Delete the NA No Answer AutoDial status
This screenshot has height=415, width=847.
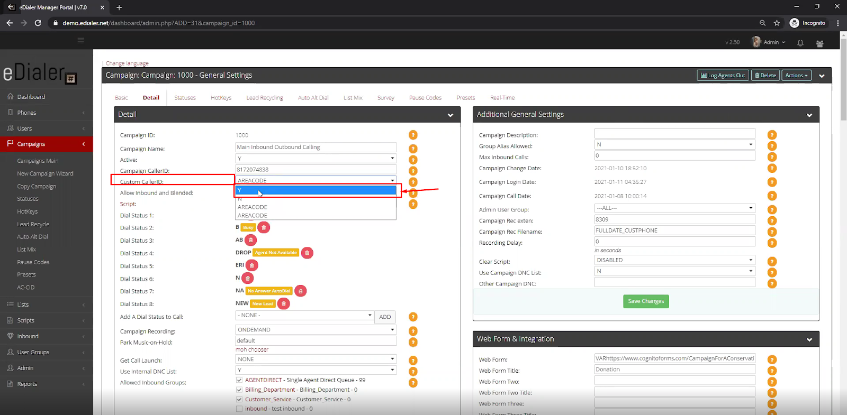click(x=301, y=291)
